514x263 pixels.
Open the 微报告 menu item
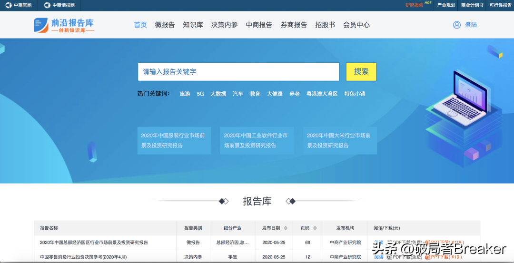pyautogui.click(x=165, y=25)
